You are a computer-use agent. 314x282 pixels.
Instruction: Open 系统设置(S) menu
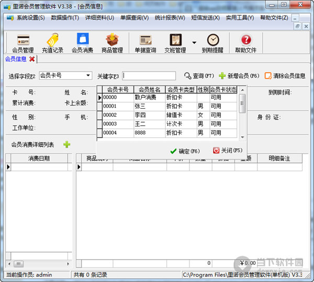point(31,18)
